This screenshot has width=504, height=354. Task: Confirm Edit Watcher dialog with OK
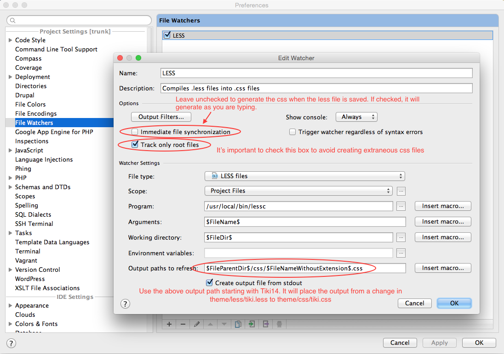pyautogui.click(x=454, y=303)
